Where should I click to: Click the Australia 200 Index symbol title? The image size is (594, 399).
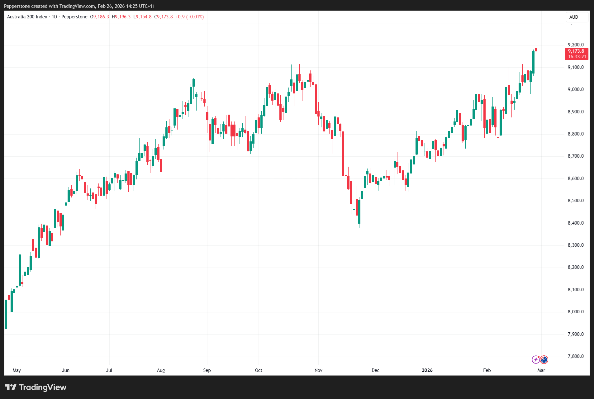[x=27, y=17]
